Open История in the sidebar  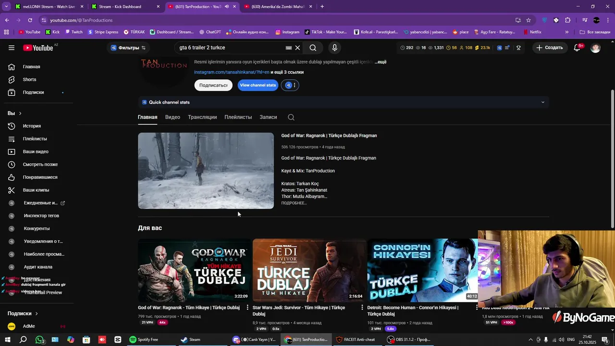coord(32,126)
